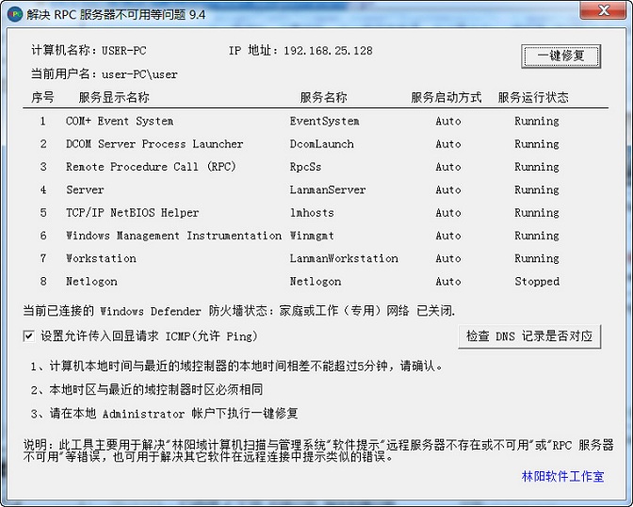Click note 3 about Administrator account
This screenshot has width=633, height=507.
(x=164, y=414)
